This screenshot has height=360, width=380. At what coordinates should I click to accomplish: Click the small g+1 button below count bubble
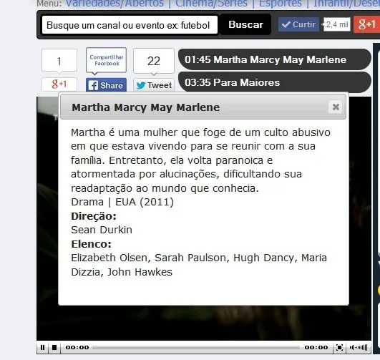tap(59, 84)
